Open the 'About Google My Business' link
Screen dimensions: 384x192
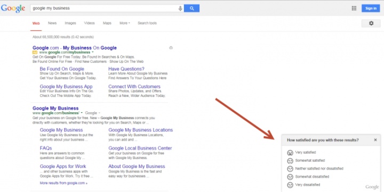pos(137,166)
